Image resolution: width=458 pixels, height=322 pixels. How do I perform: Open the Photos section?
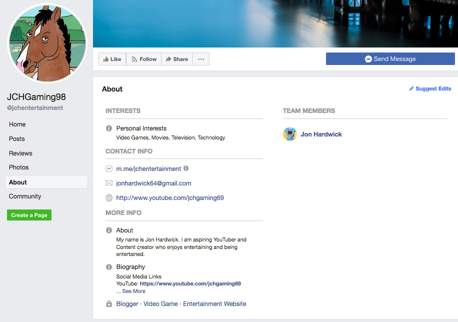click(x=18, y=167)
